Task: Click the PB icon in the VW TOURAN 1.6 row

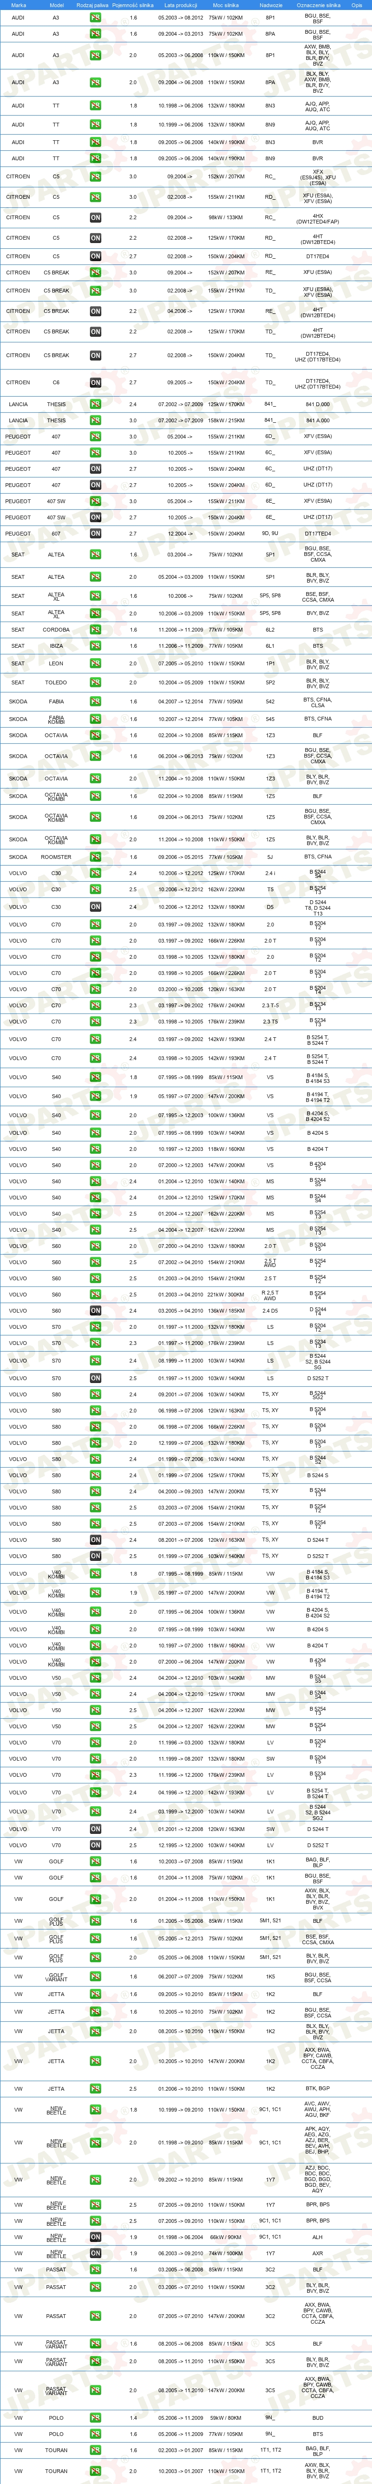Action: 96,2450
